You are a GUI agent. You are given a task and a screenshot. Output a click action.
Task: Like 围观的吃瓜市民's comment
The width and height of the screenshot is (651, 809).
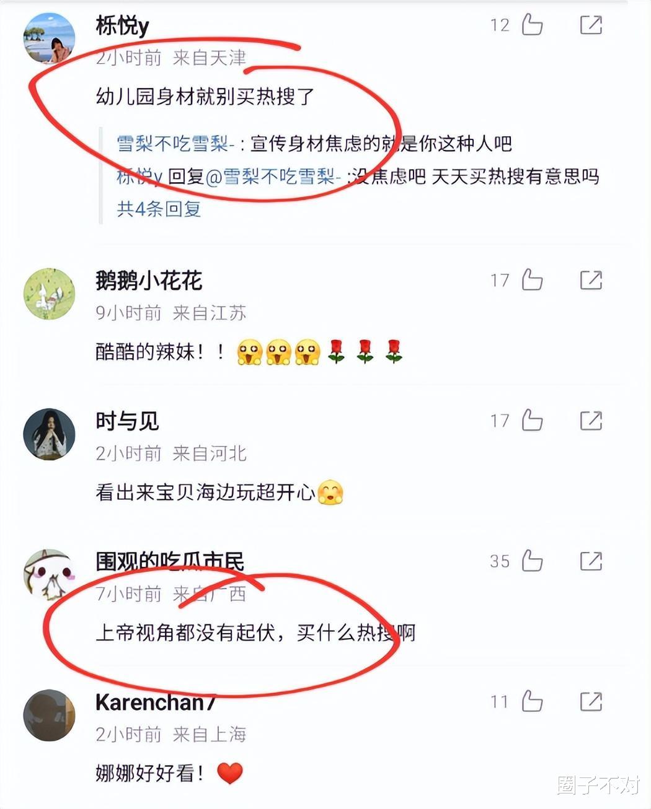click(532, 561)
